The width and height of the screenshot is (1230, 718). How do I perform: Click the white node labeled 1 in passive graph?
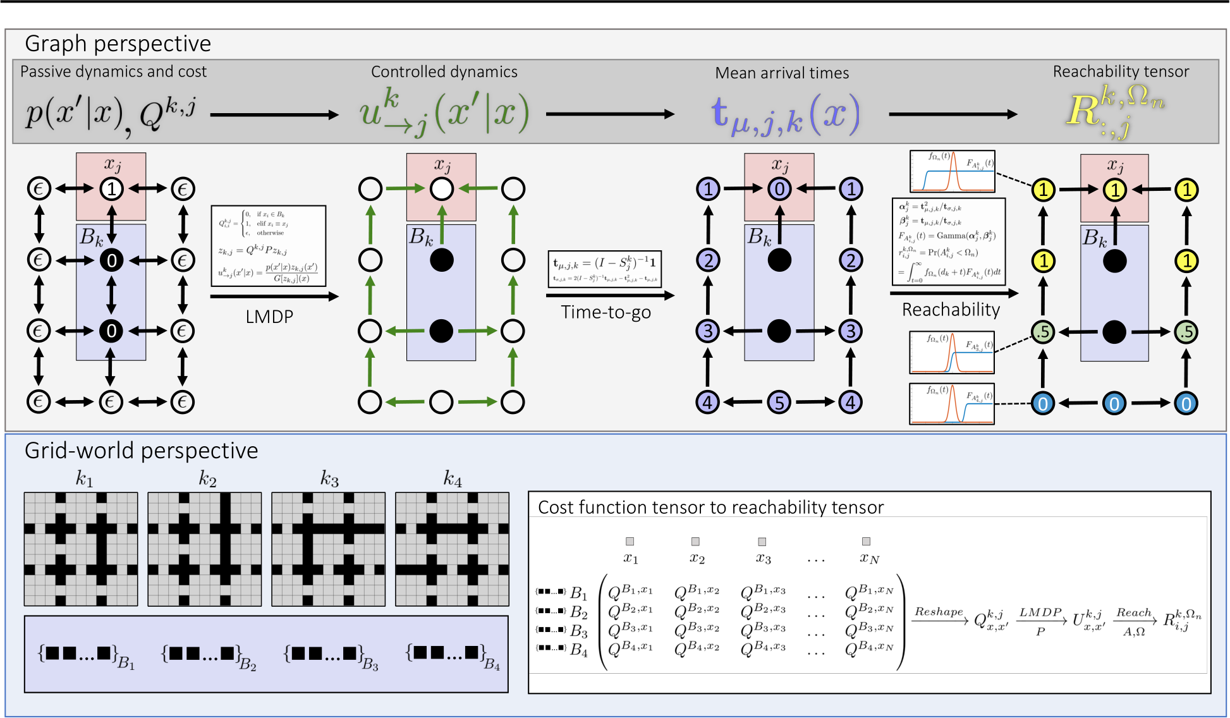[x=112, y=188]
